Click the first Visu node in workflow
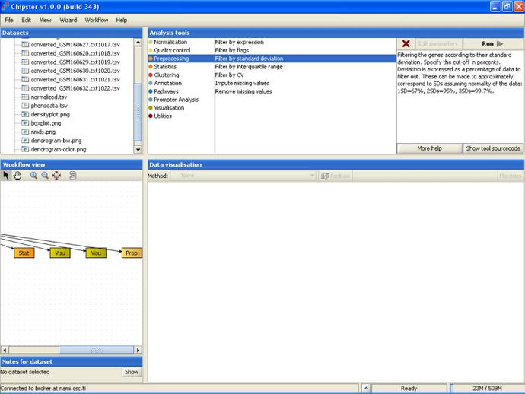Viewport: 525px width, 394px height. [60, 253]
